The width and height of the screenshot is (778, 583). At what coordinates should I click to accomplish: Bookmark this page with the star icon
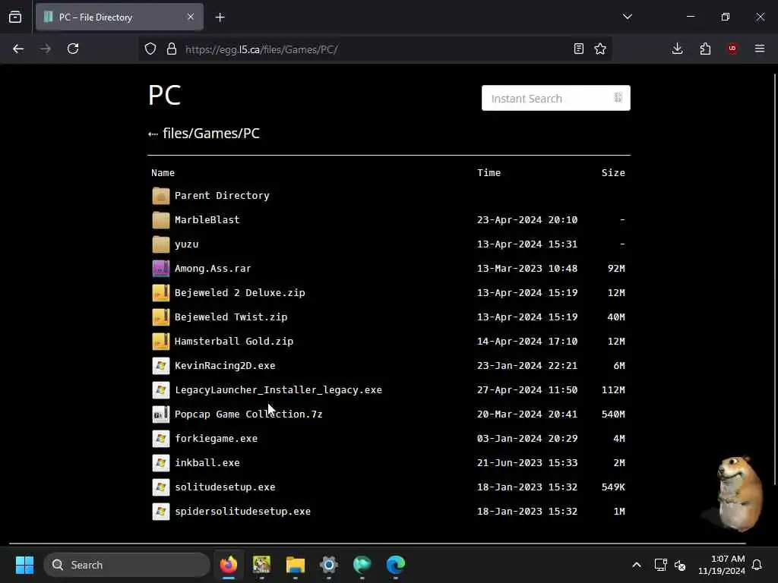600,49
